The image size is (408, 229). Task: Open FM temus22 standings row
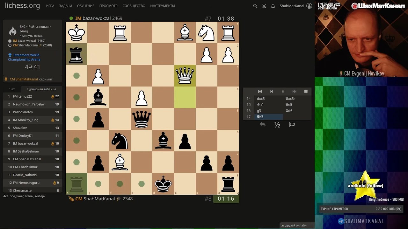[33, 96]
